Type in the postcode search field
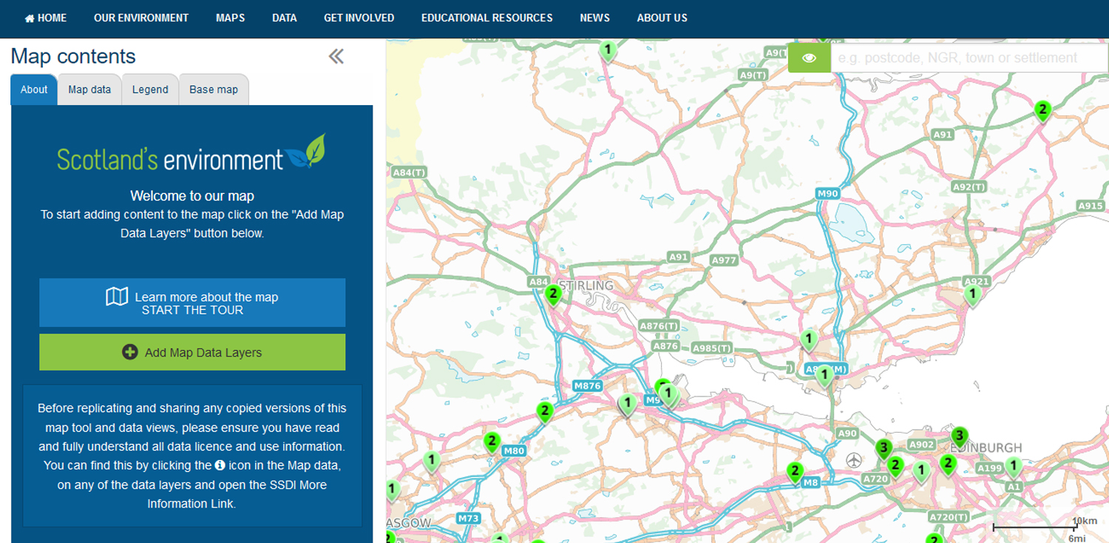Screen dimensions: 1109x543 [x=969, y=58]
